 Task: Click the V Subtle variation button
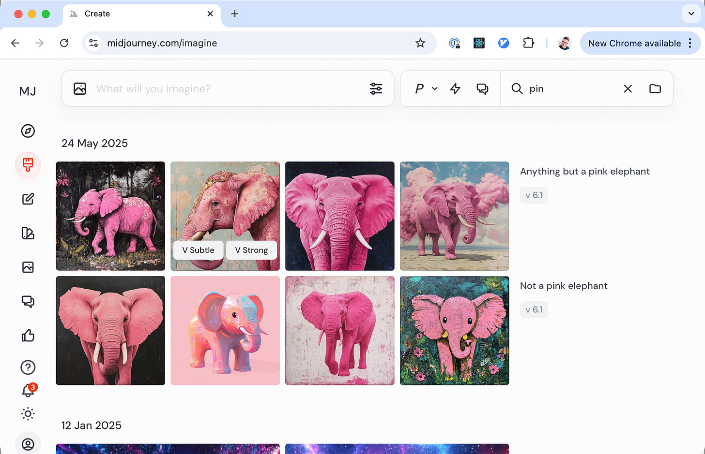click(199, 250)
